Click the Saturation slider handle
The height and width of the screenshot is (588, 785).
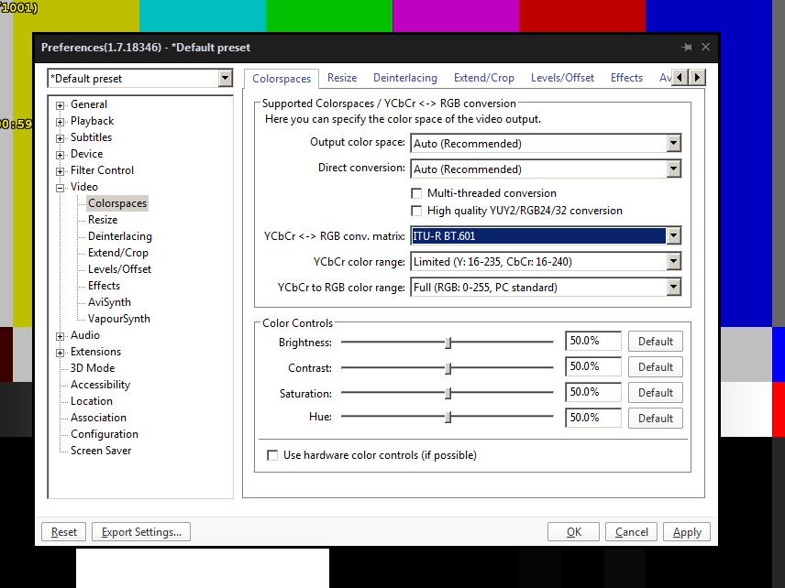click(448, 394)
